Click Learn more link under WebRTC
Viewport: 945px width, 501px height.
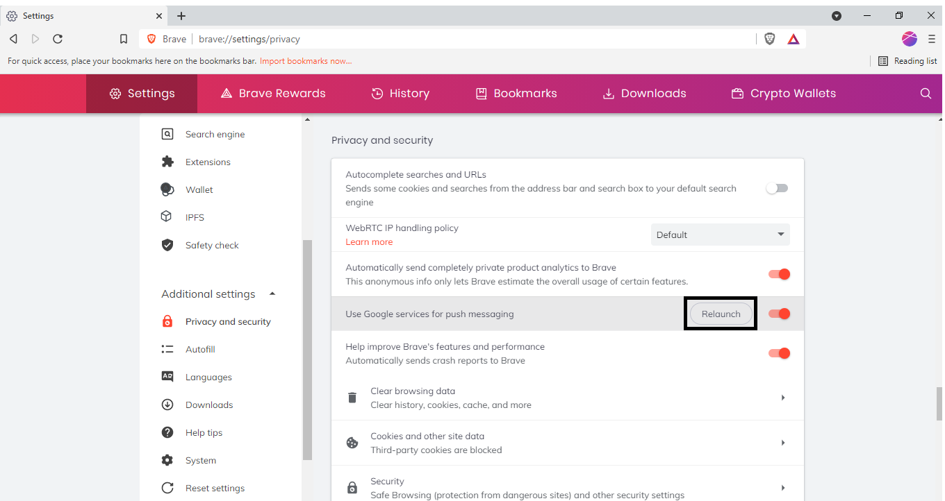pos(369,242)
